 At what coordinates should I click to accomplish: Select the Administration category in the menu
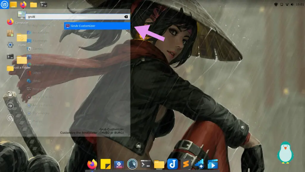pyautogui.click(x=40, y=105)
